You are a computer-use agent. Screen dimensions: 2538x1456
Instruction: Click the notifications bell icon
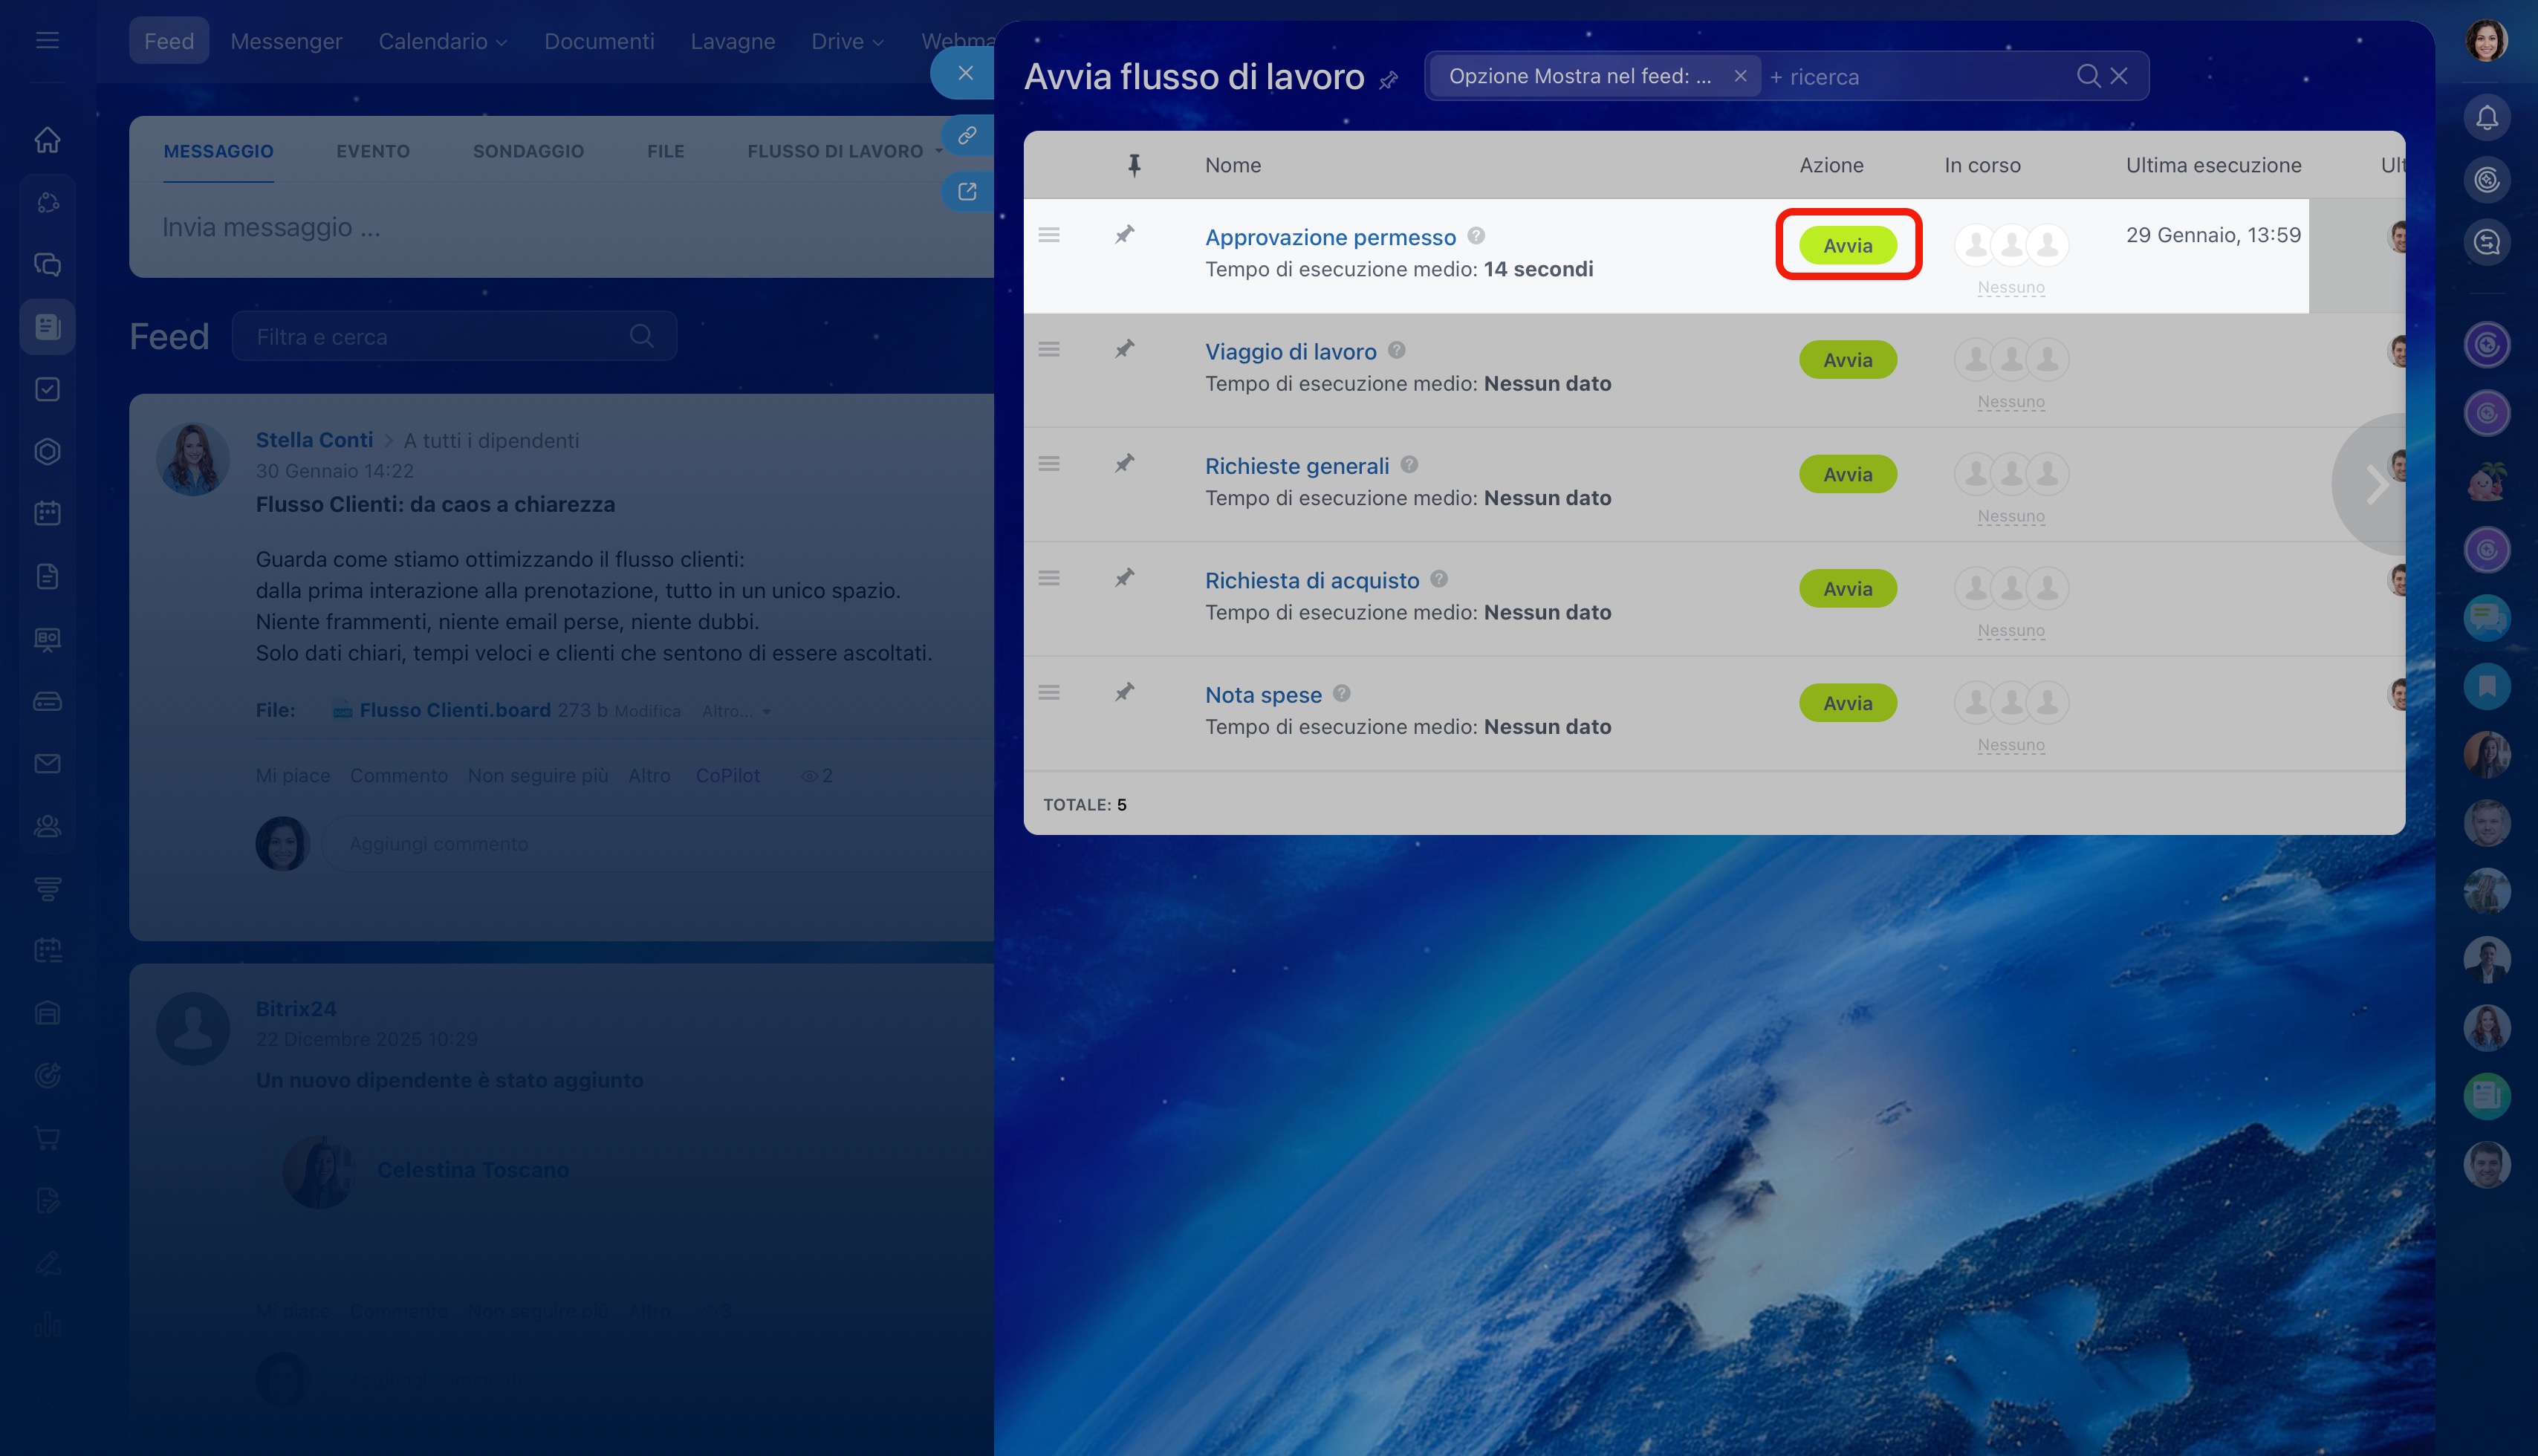click(2486, 118)
